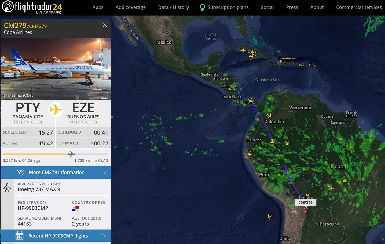Select the red CMP279 aircraft on map
The image size is (385, 244).
coord(305,211)
